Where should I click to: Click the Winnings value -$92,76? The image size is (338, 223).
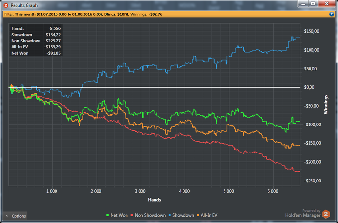(x=155, y=14)
